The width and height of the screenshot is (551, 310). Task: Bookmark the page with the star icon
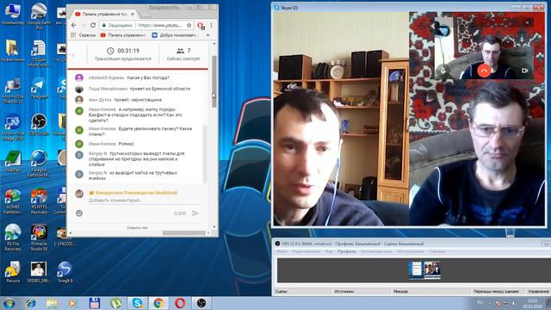point(189,25)
